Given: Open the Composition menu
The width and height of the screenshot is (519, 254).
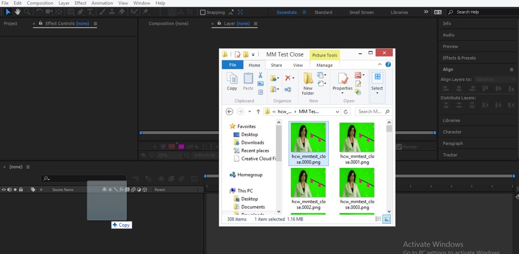Looking at the screenshot, I should point(40,3).
